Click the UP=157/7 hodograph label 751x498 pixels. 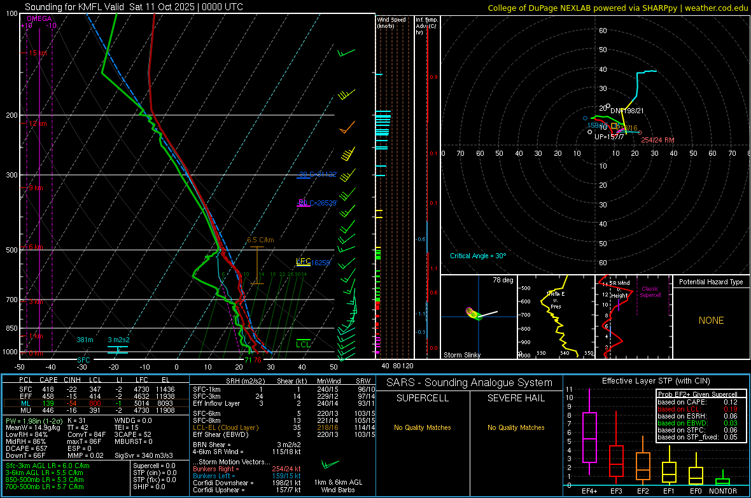pos(609,137)
